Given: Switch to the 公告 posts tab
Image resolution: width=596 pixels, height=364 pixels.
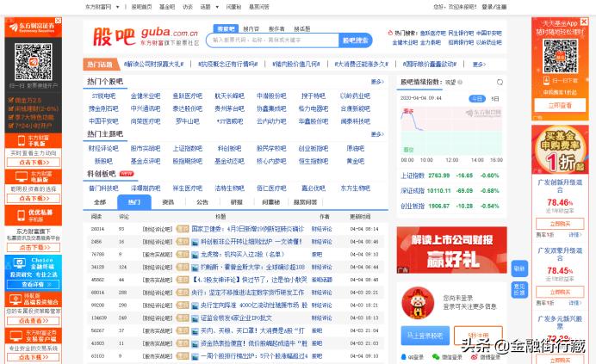Looking at the screenshot, I should [x=202, y=202].
